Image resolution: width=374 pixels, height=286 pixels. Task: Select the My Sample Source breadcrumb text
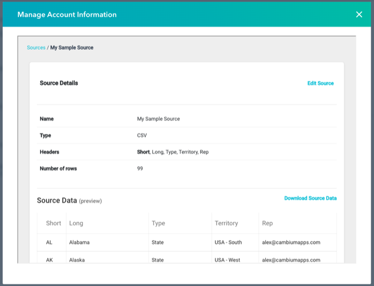click(x=72, y=47)
